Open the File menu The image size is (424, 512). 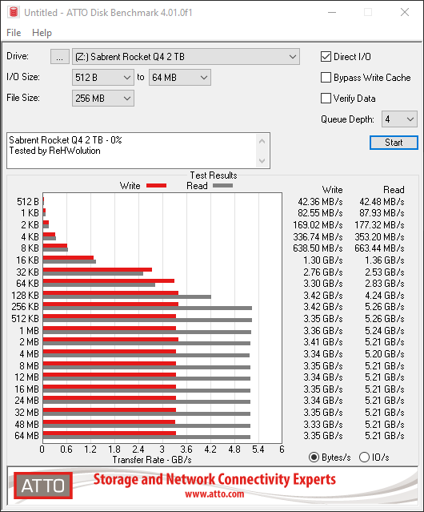[x=14, y=33]
